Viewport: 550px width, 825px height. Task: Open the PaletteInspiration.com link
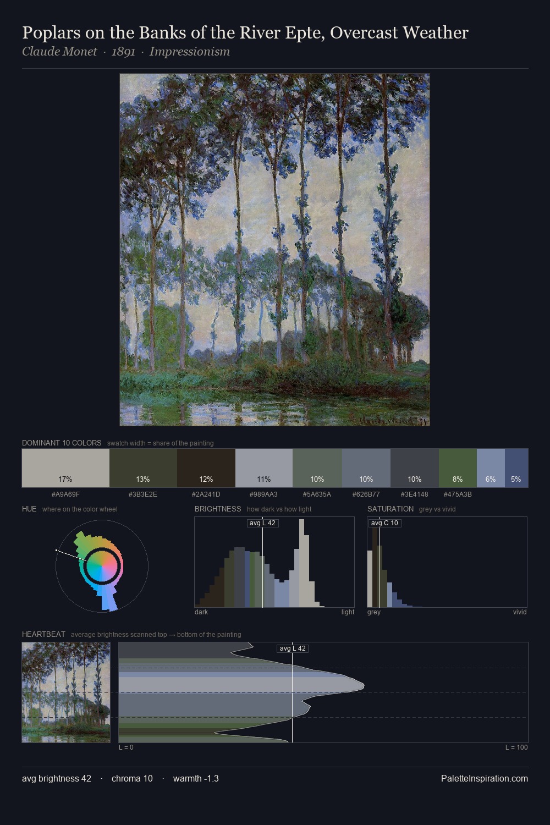pyautogui.click(x=485, y=778)
